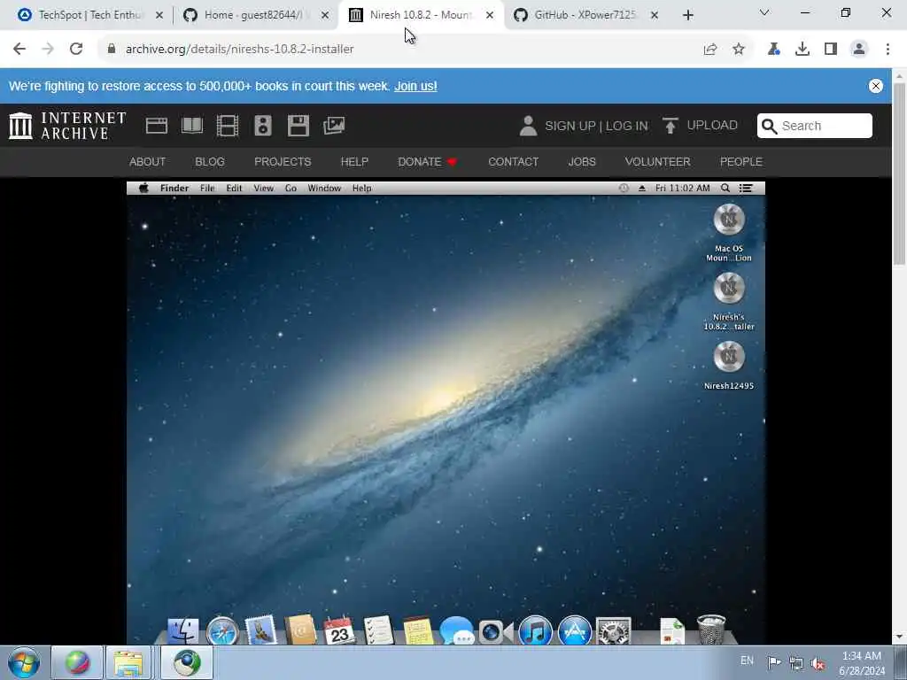
Task: Click the address bar URL
Action: (x=239, y=50)
